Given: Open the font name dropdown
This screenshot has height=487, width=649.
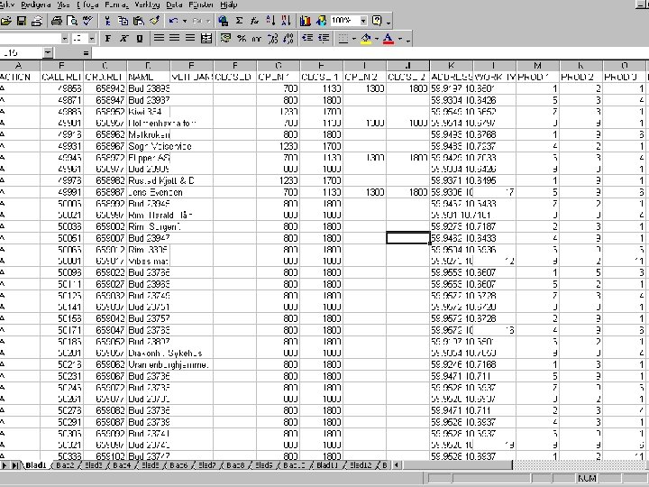Looking at the screenshot, I should (65, 39).
